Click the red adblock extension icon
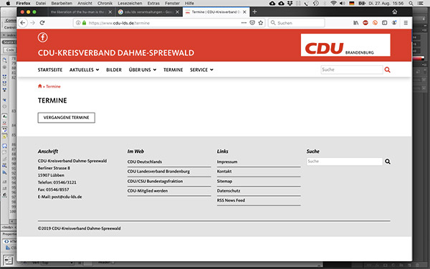 click(x=365, y=23)
